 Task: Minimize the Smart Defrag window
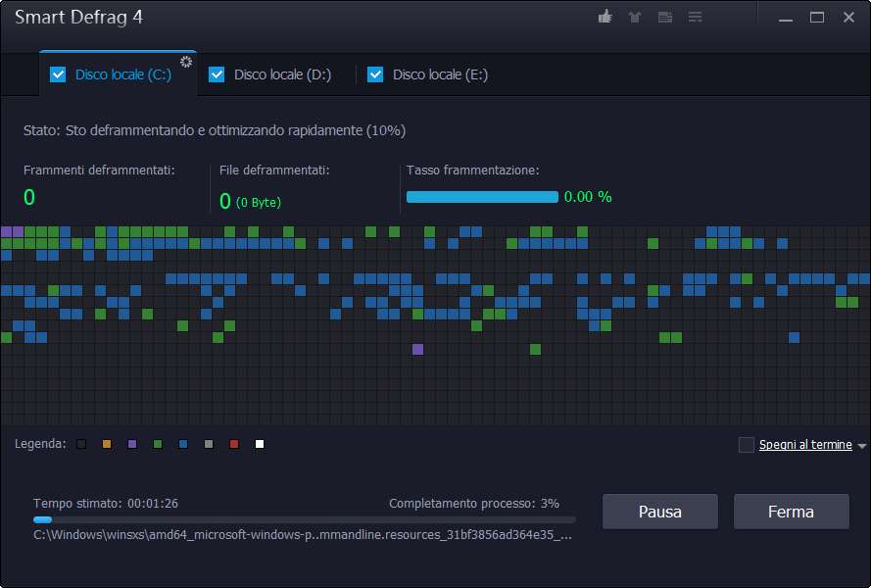pos(787,18)
